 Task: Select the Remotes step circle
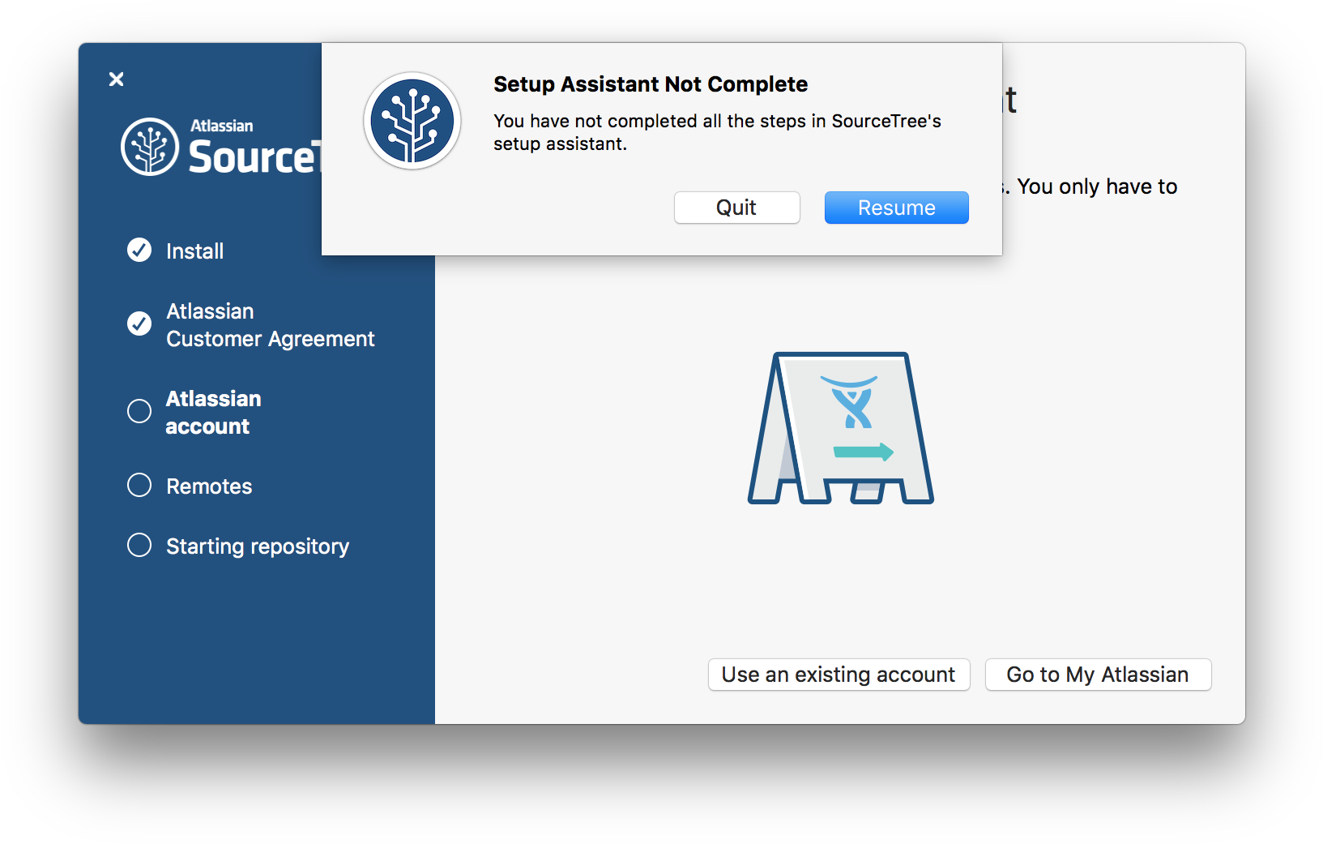139,485
